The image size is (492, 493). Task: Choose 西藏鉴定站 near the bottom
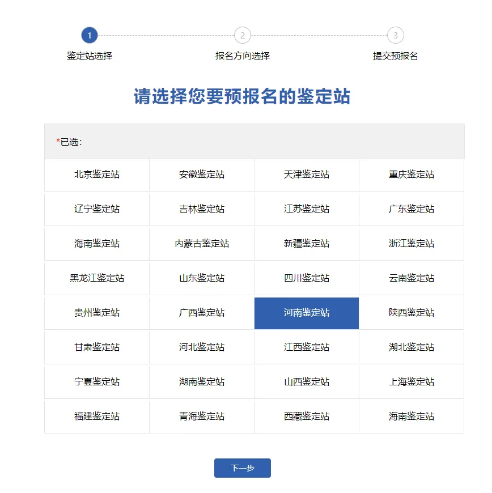coord(307,416)
